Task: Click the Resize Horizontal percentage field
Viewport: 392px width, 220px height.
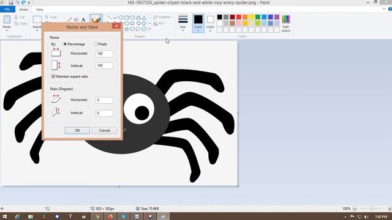Action: click(x=104, y=54)
